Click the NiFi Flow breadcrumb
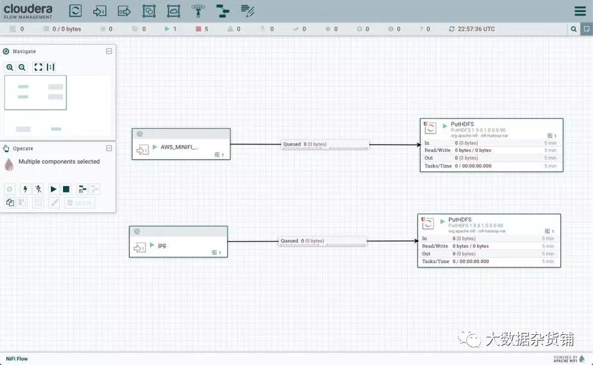 click(17, 359)
